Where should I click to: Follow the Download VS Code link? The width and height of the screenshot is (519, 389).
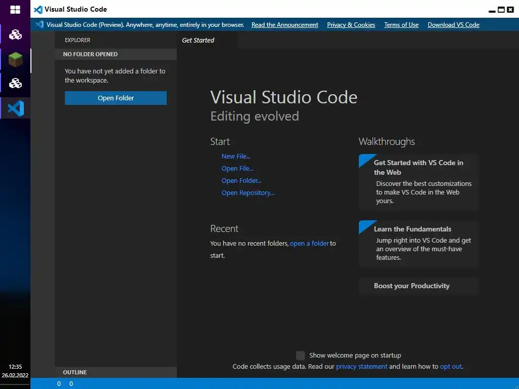pyautogui.click(x=454, y=25)
